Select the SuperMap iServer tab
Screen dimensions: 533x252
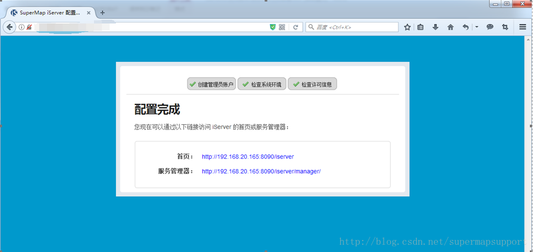(x=50, y=13)
